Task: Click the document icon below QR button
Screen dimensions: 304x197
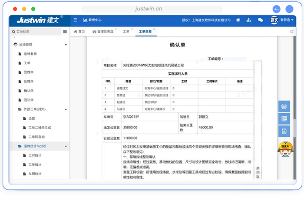Action: click(284, 131)
